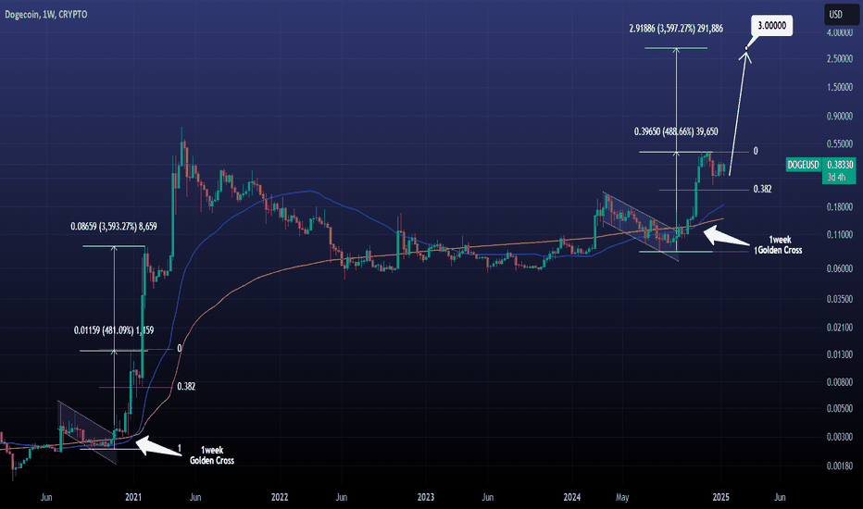Click the 0.00180 price axis label
863x509 pixels.
(840, 466)
